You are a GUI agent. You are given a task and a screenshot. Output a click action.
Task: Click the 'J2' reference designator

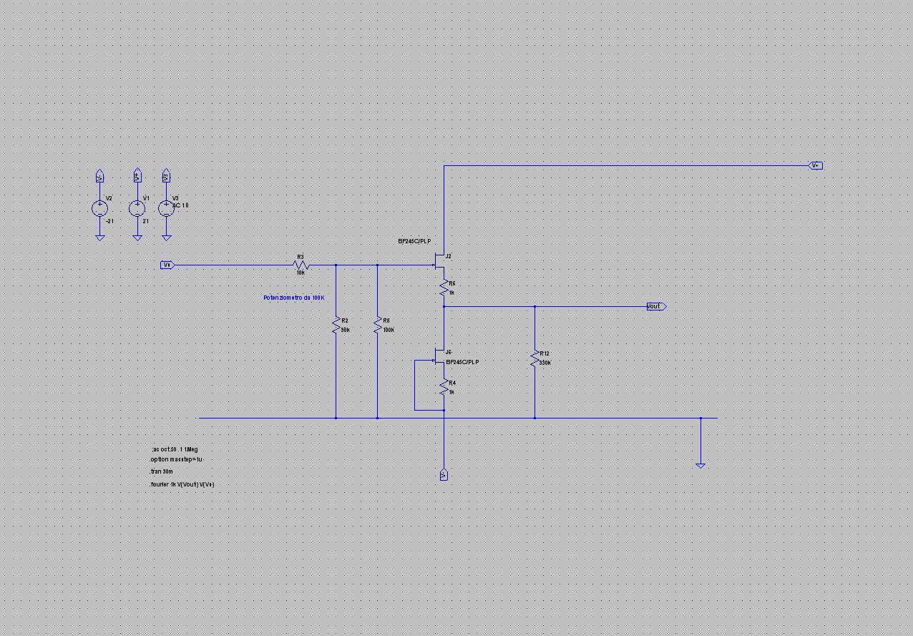(449, 255)
